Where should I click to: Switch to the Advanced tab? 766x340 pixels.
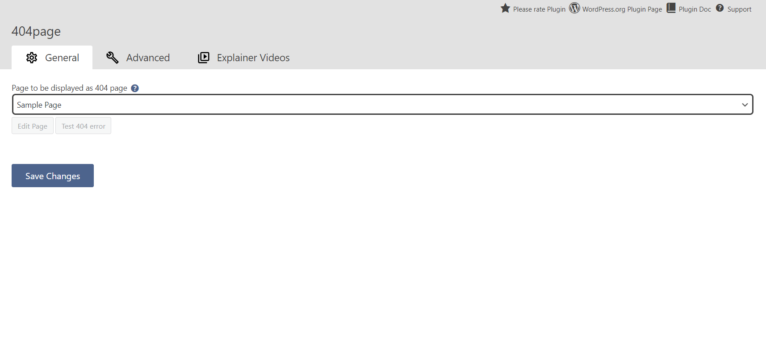(138, 58)
